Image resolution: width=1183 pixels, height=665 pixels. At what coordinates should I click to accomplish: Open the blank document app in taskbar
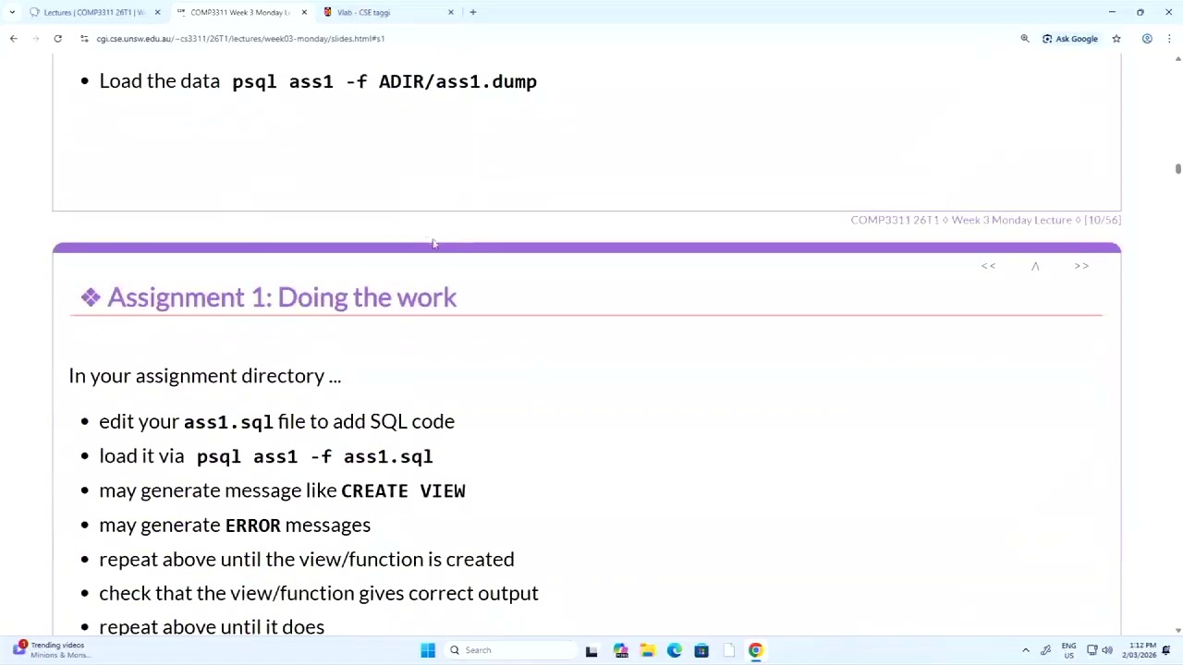pos(729,650)
